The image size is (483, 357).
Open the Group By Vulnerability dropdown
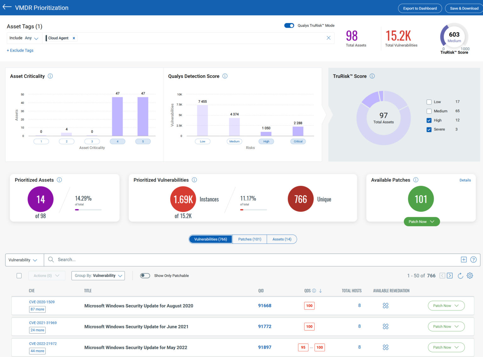coord(98,276)
